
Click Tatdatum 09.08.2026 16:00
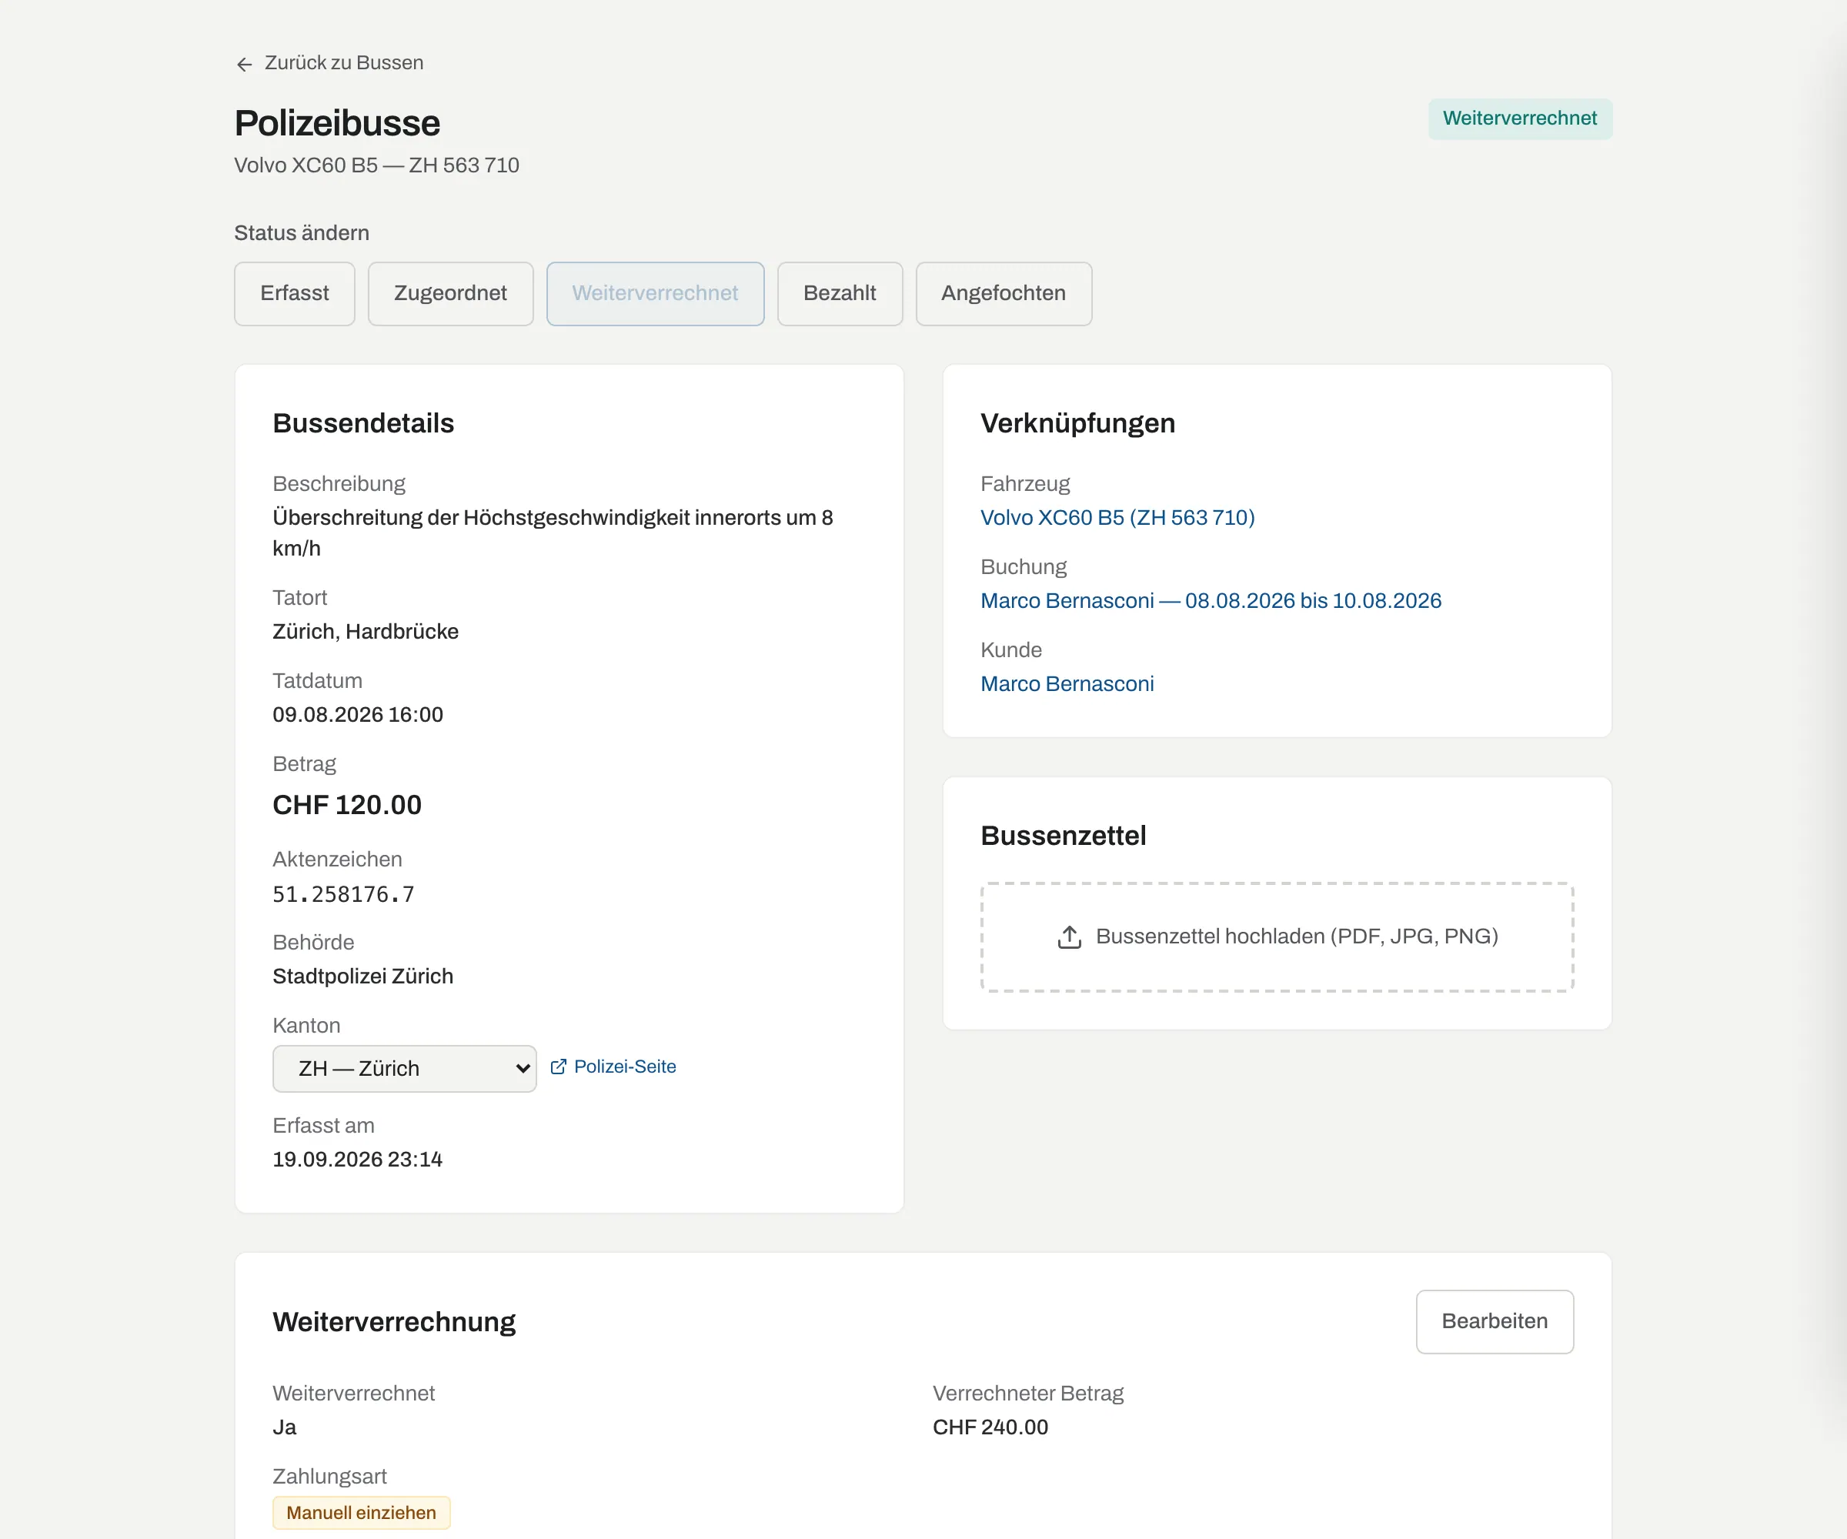358,715
